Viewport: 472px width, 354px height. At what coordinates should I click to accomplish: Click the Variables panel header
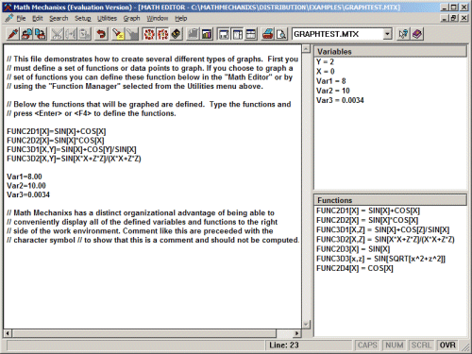click(x=390, y=52)
